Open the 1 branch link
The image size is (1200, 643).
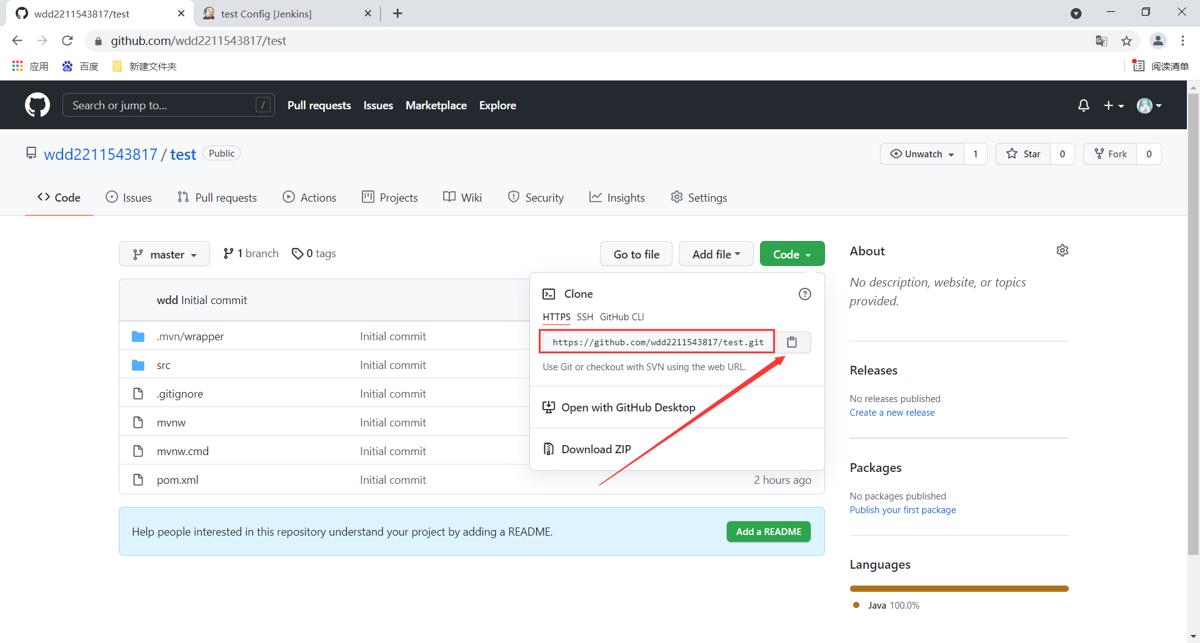click(x=251, y=253)
